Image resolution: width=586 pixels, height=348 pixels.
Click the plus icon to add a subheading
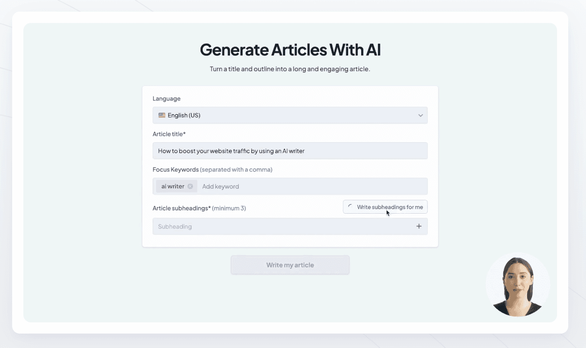[419, 226]
